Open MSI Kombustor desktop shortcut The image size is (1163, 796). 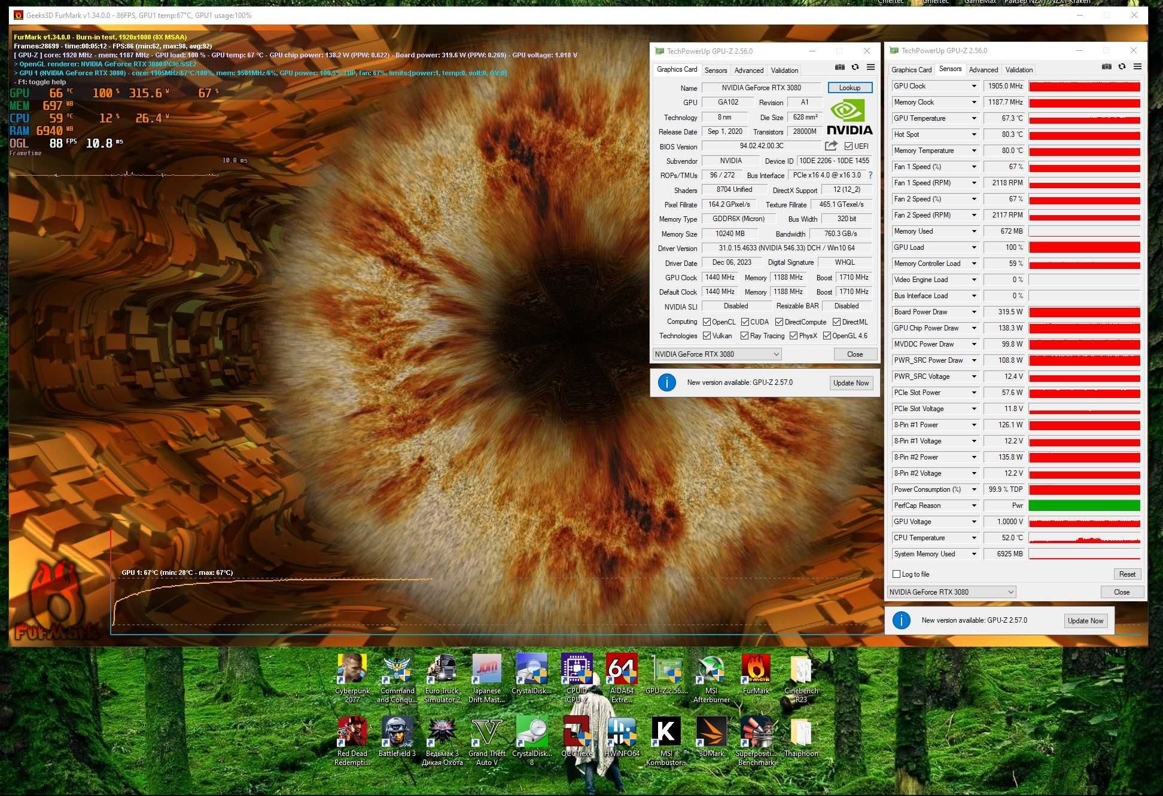[666, 741]
